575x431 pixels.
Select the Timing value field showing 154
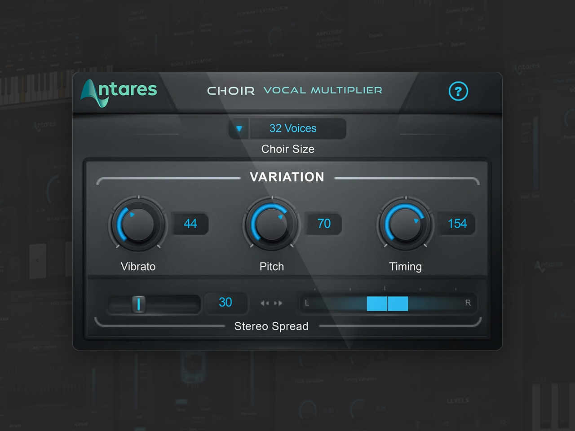coord(457,224)
